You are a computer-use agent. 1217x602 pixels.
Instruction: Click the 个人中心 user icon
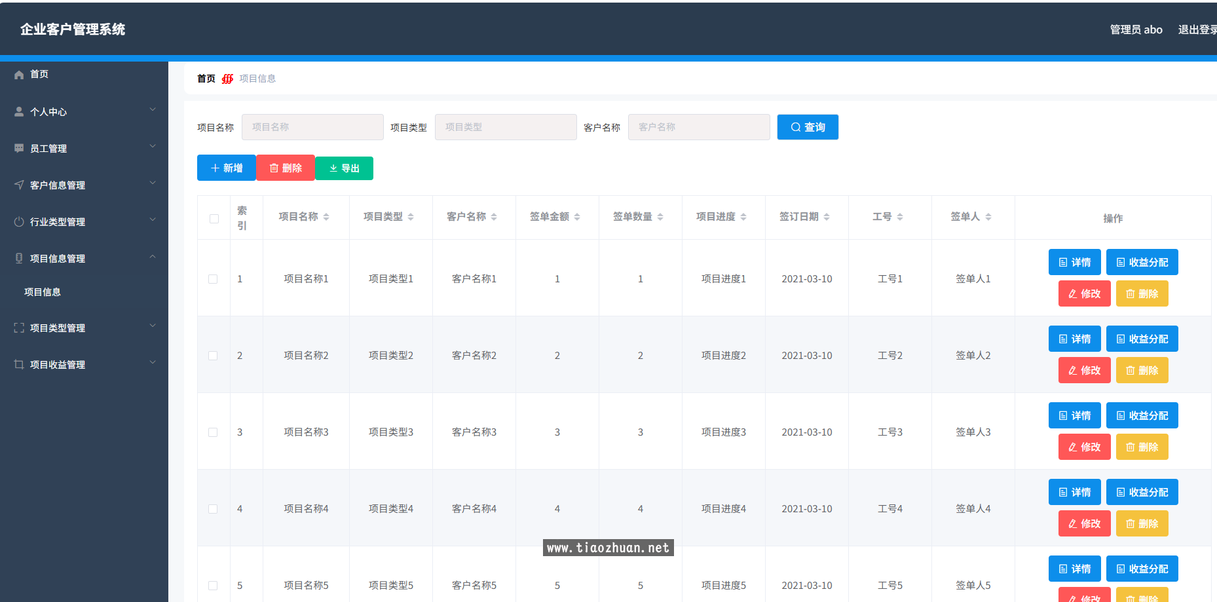[x=19, y=111]
